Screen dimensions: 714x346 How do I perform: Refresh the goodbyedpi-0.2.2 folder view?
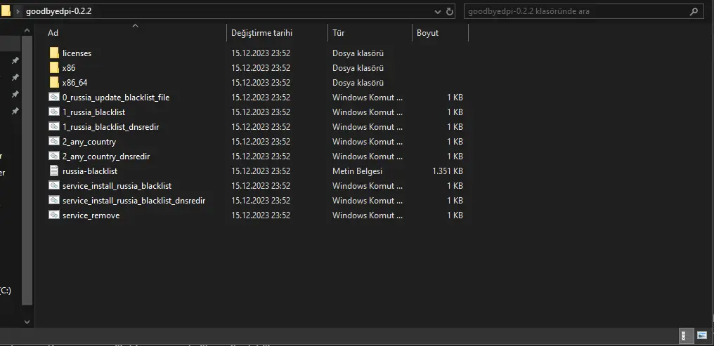click(x=450, y=11)
